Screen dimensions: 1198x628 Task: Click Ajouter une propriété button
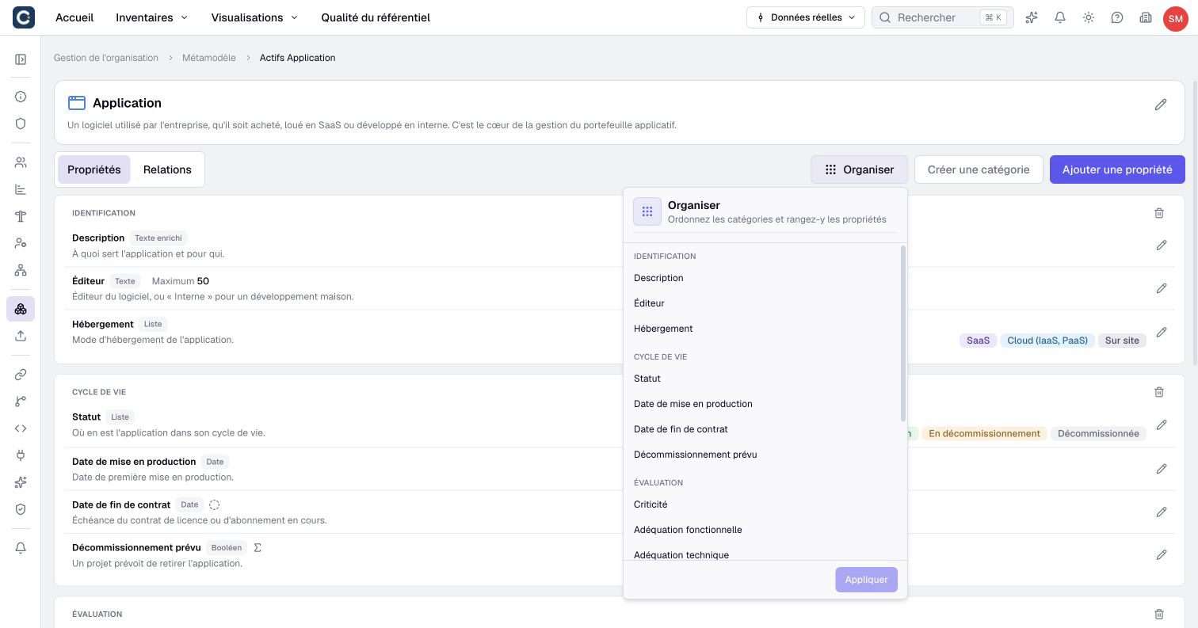point(1117,169)
